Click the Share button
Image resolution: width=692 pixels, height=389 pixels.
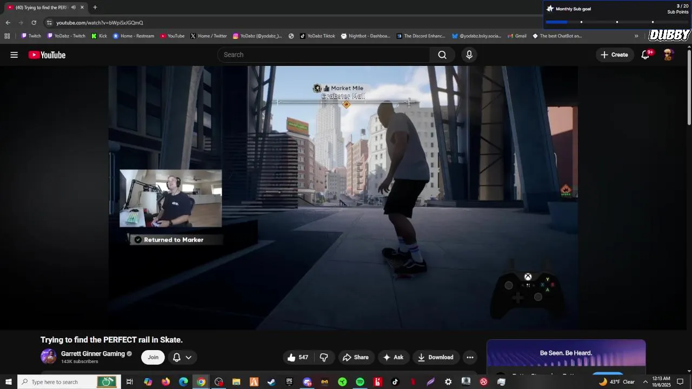tap(355, 357)
